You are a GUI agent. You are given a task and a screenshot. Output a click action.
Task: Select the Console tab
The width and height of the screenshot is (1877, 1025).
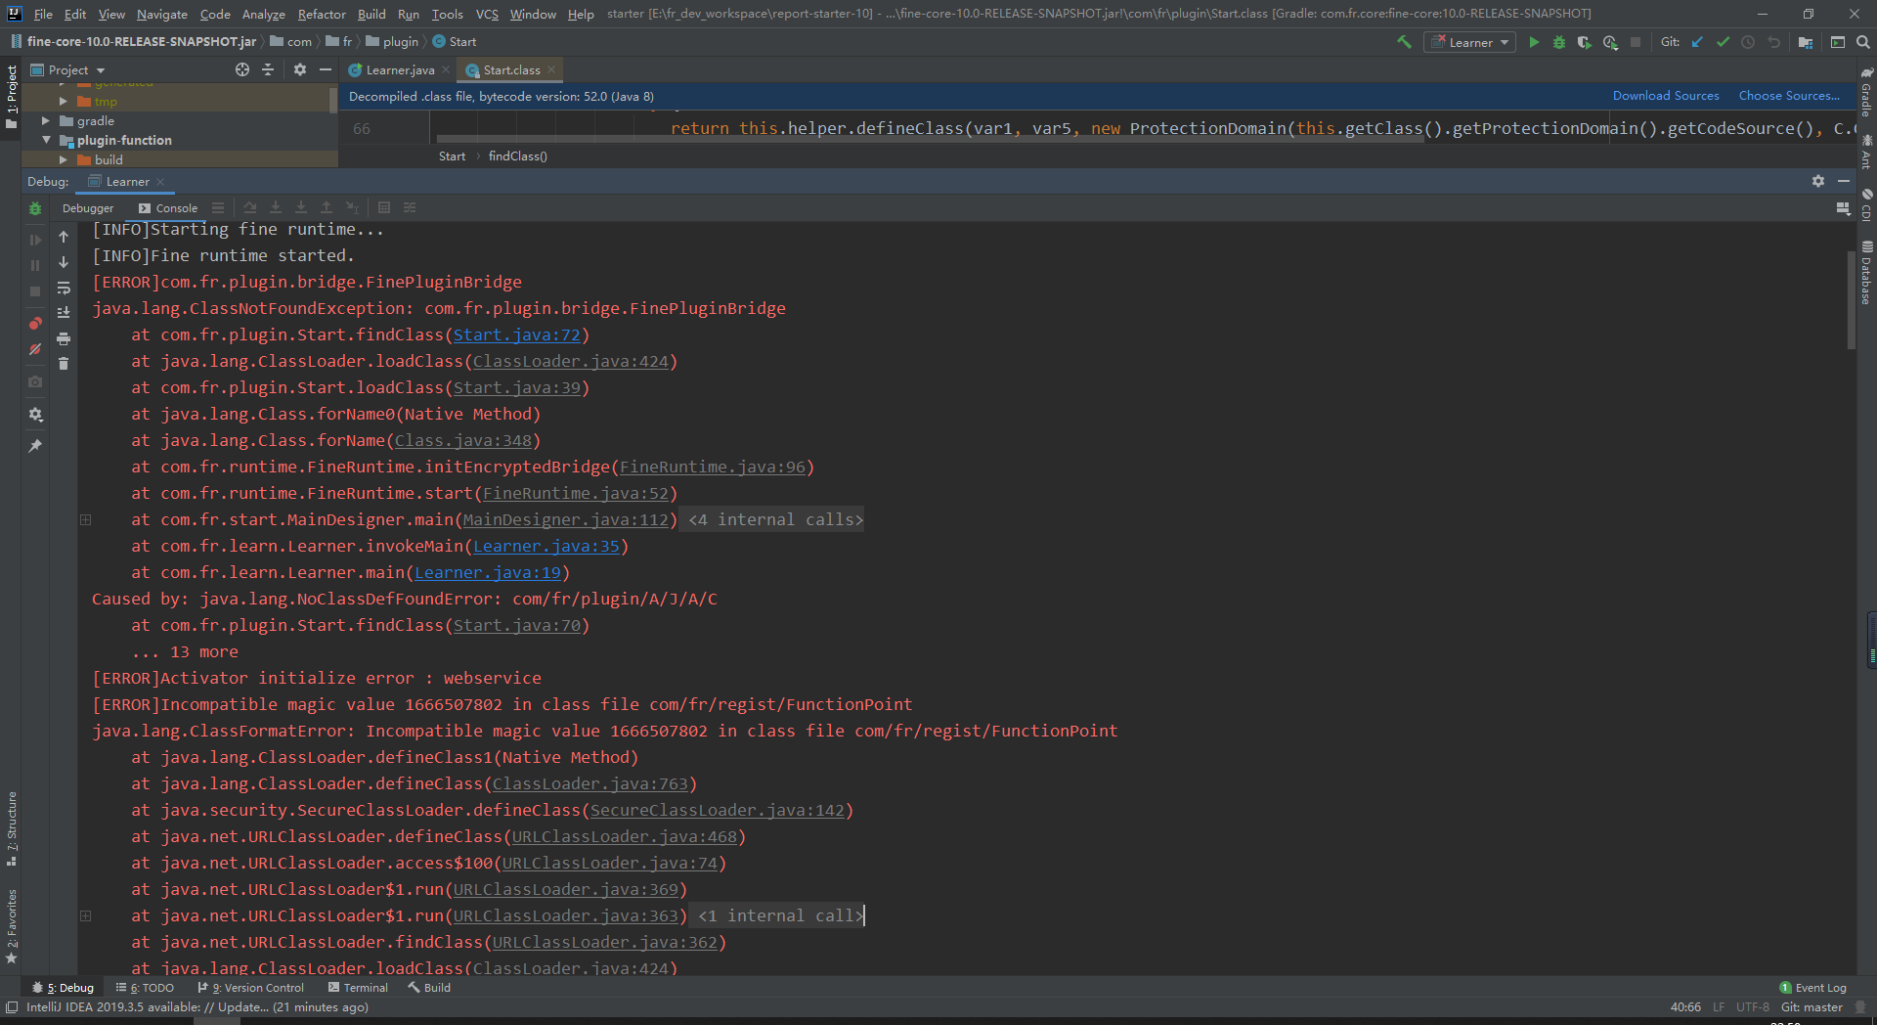pos(168,208)
